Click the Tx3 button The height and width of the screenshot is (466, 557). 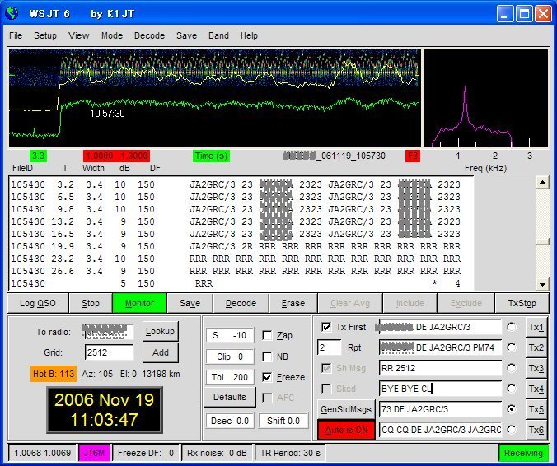click(x=536, y=368)
